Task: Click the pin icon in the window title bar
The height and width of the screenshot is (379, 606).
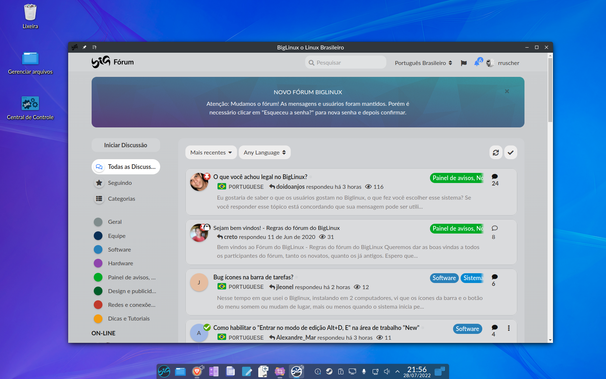Action: pyautogui.click(x=84, y=47)
